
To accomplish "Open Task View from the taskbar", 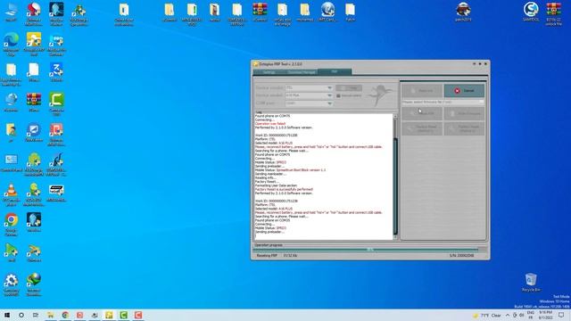I will pyautogui.click(x=36, y=315).
